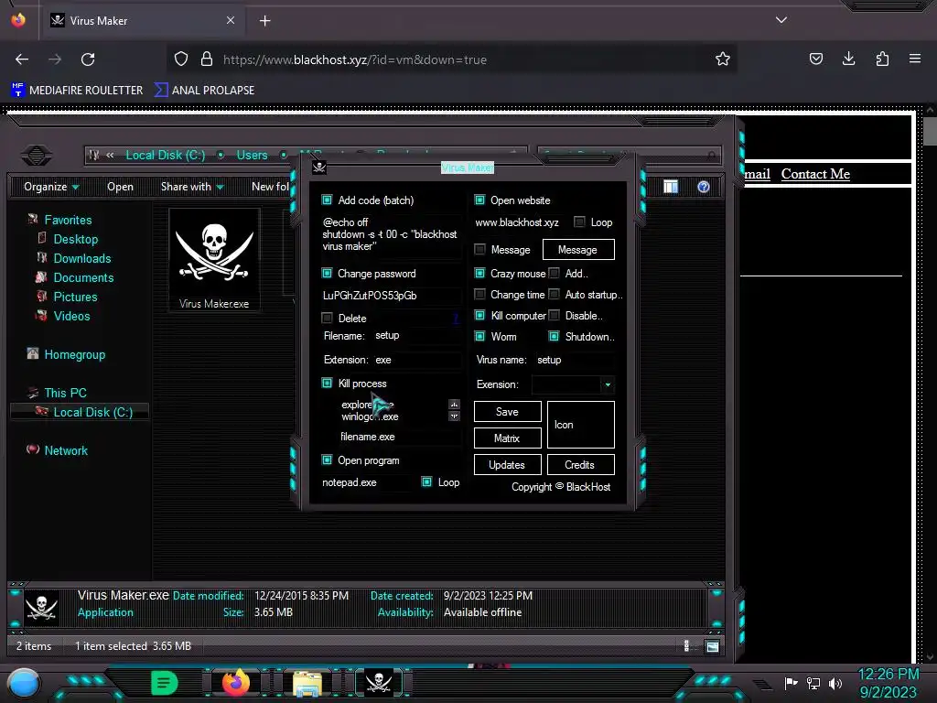Save to Pocket icon in browser toolbar
This screenshot has width=937, height=703.
tap(815, 59)
